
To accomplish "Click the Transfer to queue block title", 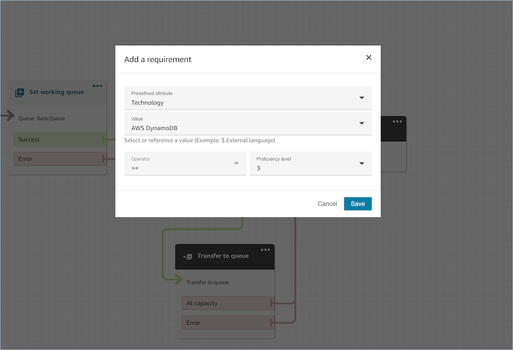I will pyautogui.click(x=222, y=255).
